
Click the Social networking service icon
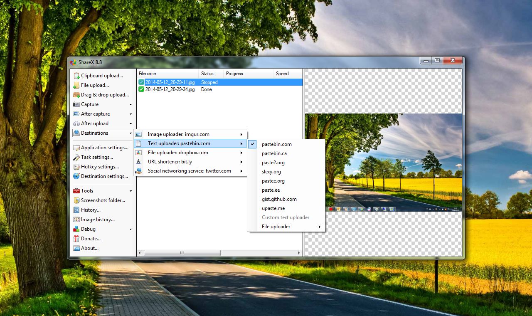[x=139, y=171]
